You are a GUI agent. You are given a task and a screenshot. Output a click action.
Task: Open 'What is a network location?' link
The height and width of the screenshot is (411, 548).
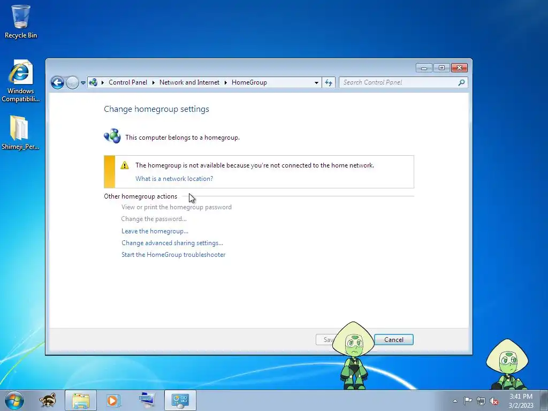(174, 179)
